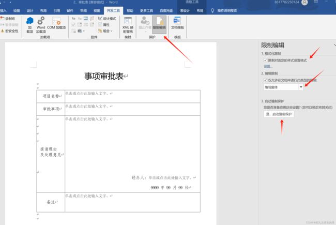Switch to the 视图 tab
336x225 pixels.
[x=97, y=10]
